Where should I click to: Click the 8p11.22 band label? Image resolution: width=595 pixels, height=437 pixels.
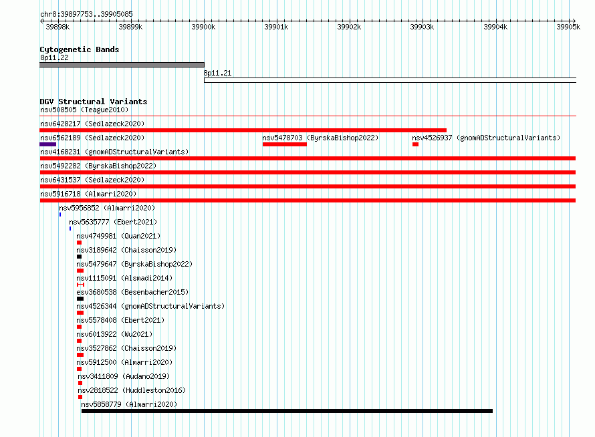54,57
